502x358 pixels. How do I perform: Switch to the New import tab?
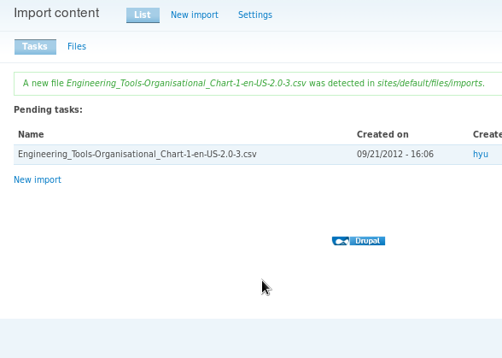[x=195, y=15]
